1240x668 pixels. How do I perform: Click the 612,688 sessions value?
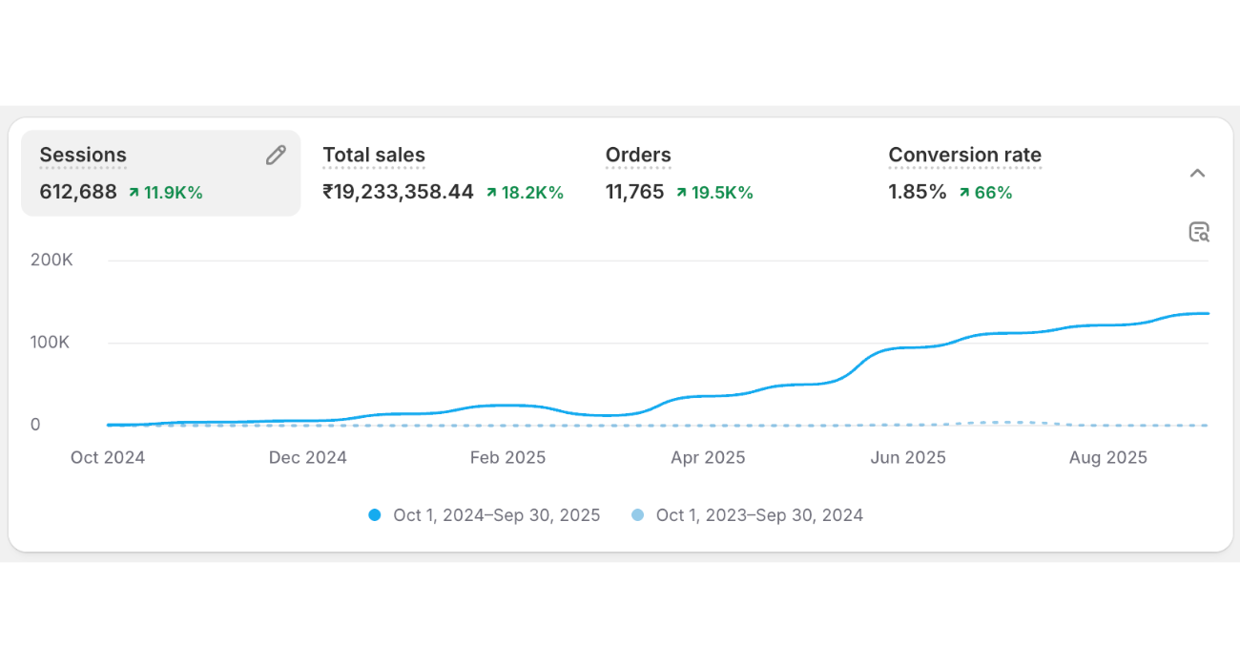(78, 192)
